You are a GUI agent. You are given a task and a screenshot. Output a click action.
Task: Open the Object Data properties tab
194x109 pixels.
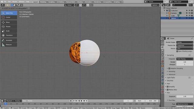coord(162,84)
